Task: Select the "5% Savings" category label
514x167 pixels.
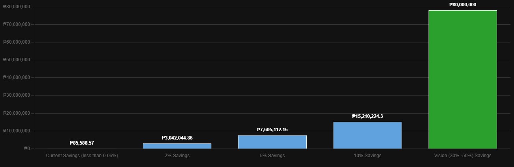Action: click(x=272, y=156)
